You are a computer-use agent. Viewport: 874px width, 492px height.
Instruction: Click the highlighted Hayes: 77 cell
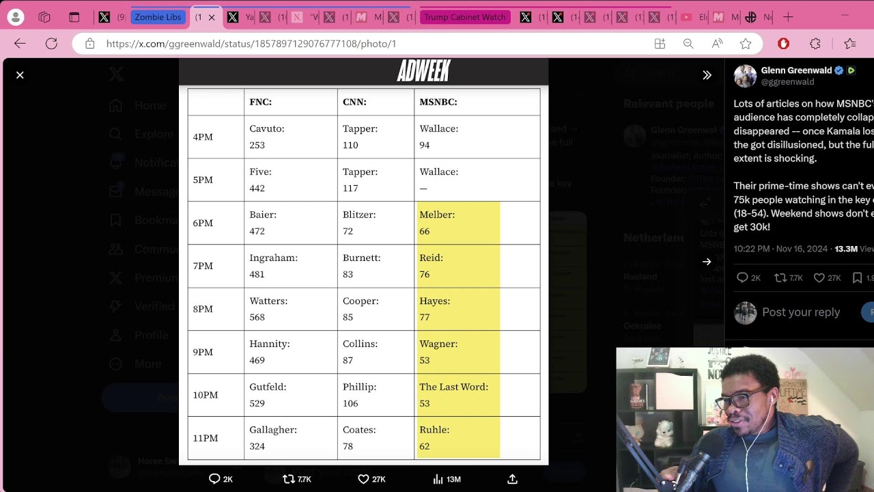(x=477, y=309)
